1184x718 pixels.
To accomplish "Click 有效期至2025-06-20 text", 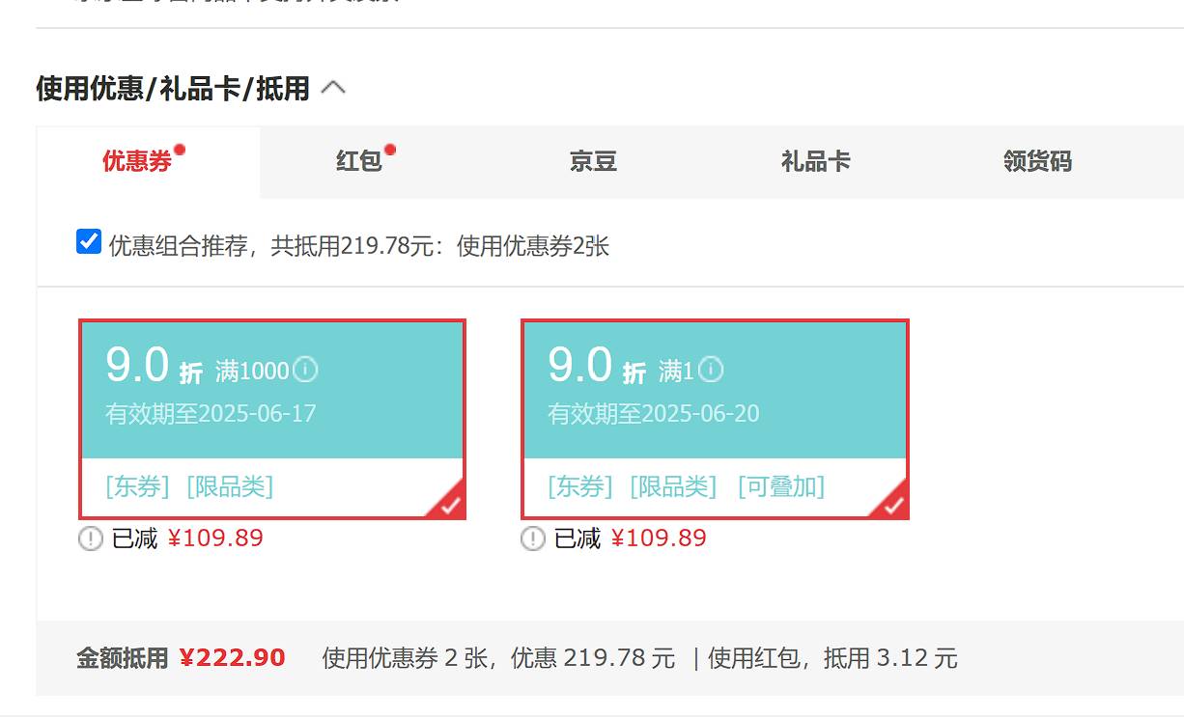I will pos(654,414).
